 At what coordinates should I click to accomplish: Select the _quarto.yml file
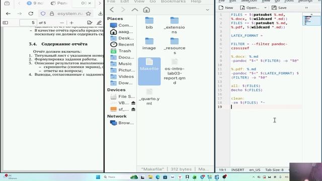pyautogui.click(x=149, y=97)
